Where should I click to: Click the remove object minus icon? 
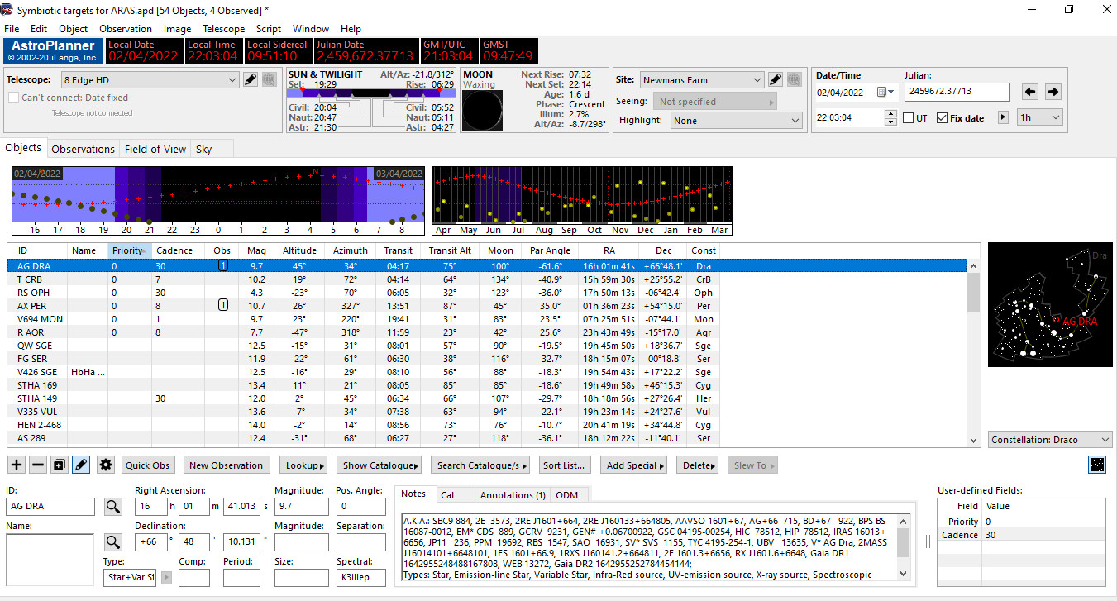[x=38, y=465]
